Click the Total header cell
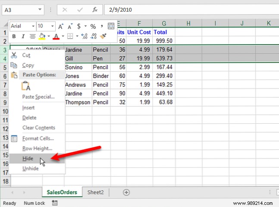The width and height of the screenshot is (279, 207). tap(164, 32)
